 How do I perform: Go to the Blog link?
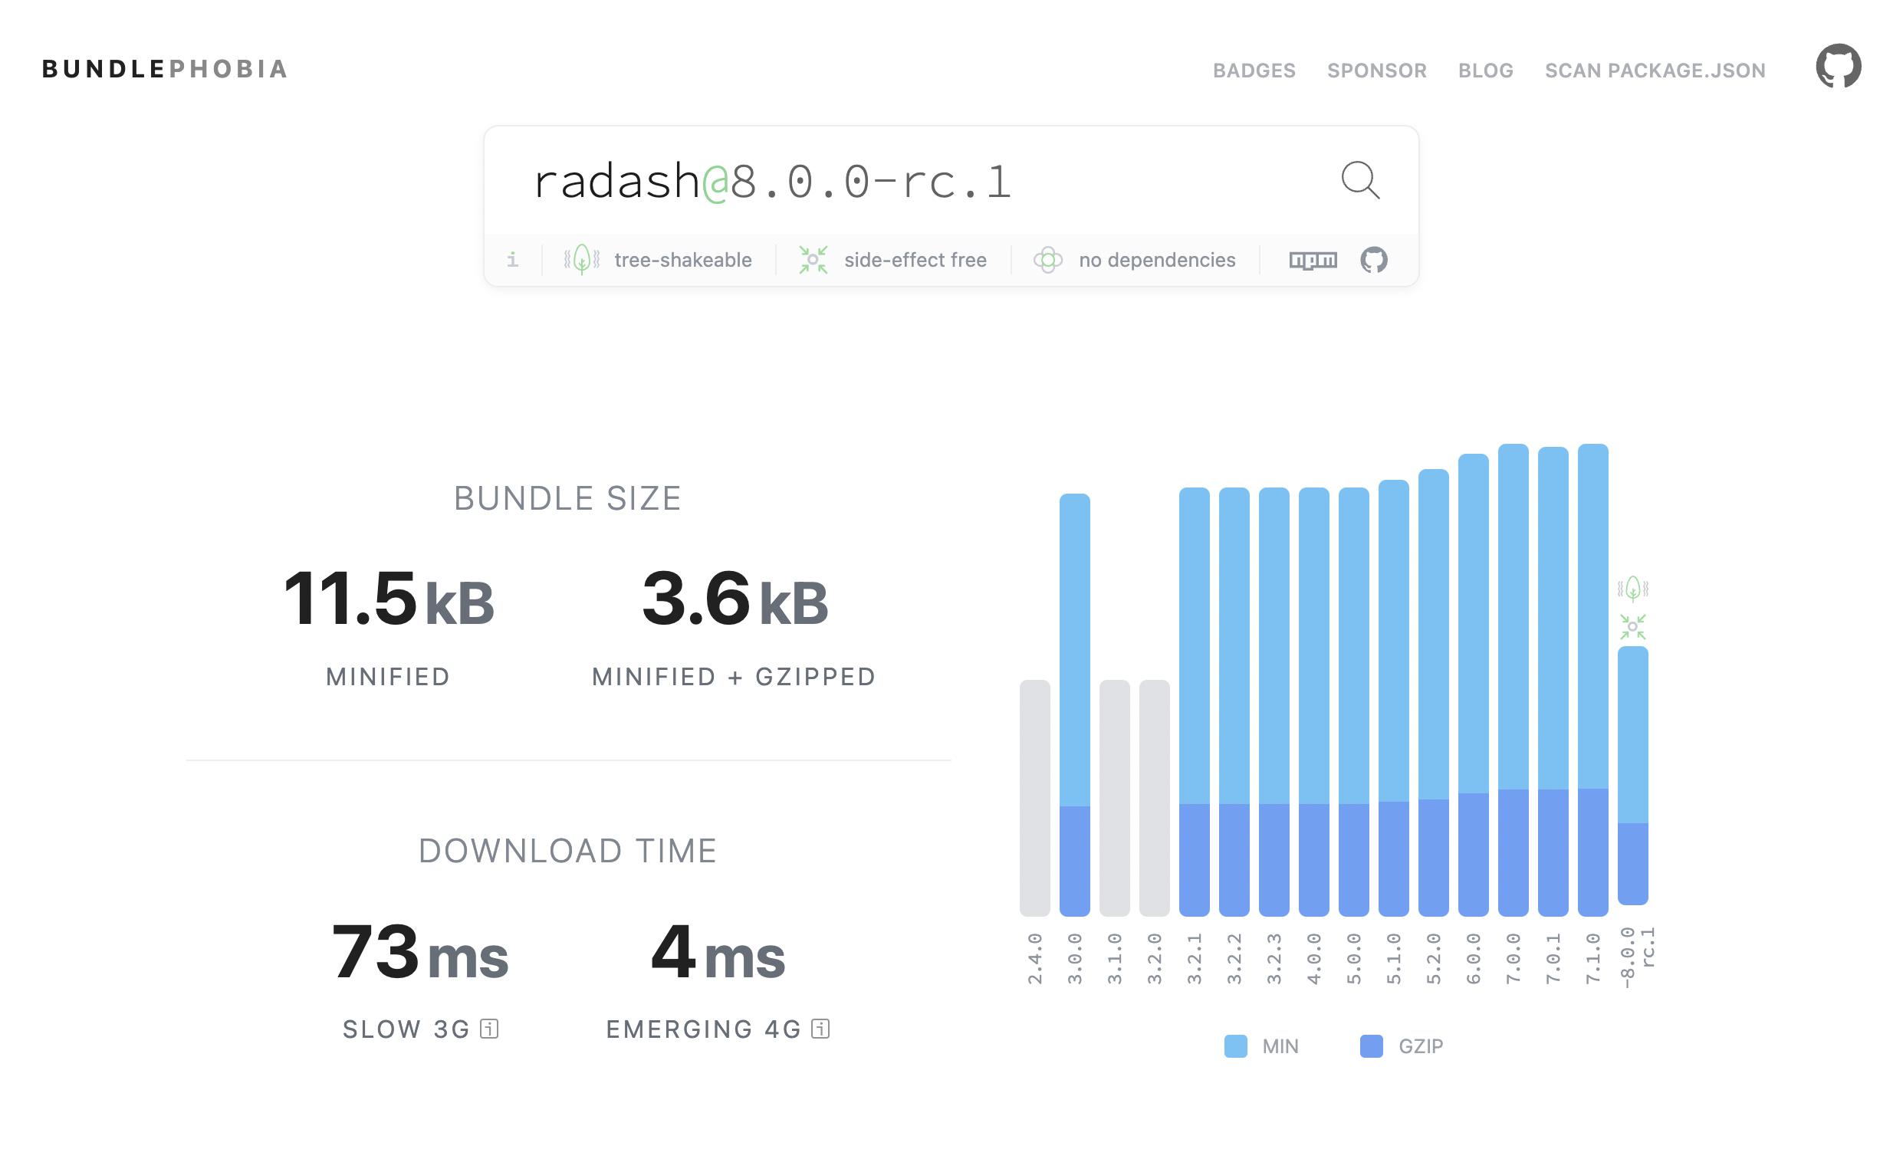click(x=1485, y=71)
